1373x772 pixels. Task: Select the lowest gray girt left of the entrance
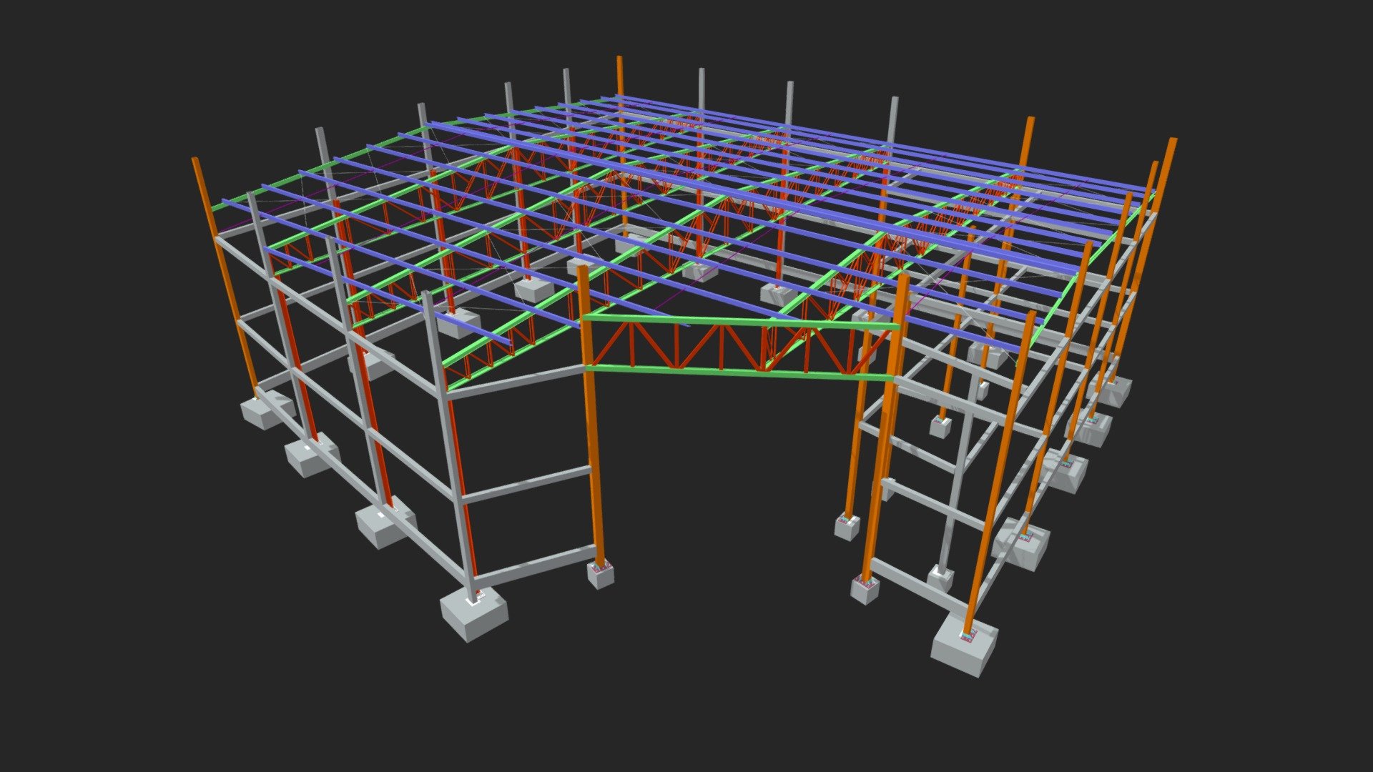(534, 565)
